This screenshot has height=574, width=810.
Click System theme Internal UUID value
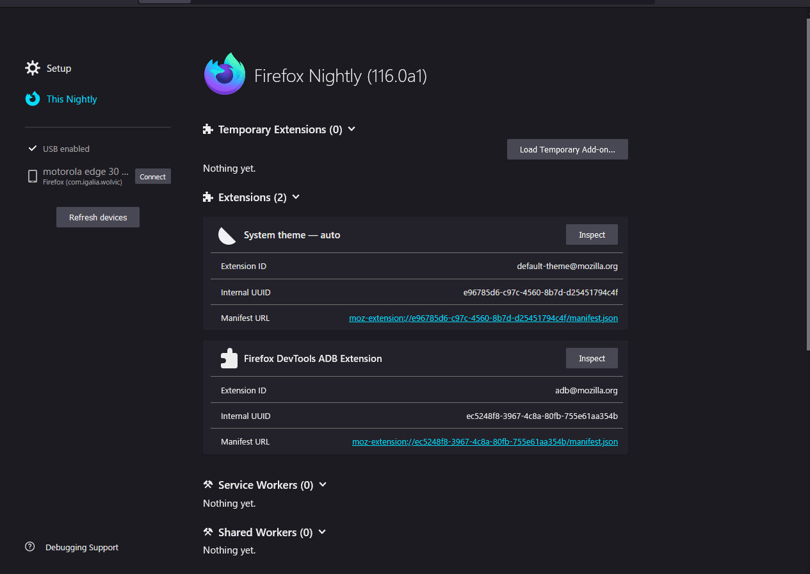tap(540, 292)
